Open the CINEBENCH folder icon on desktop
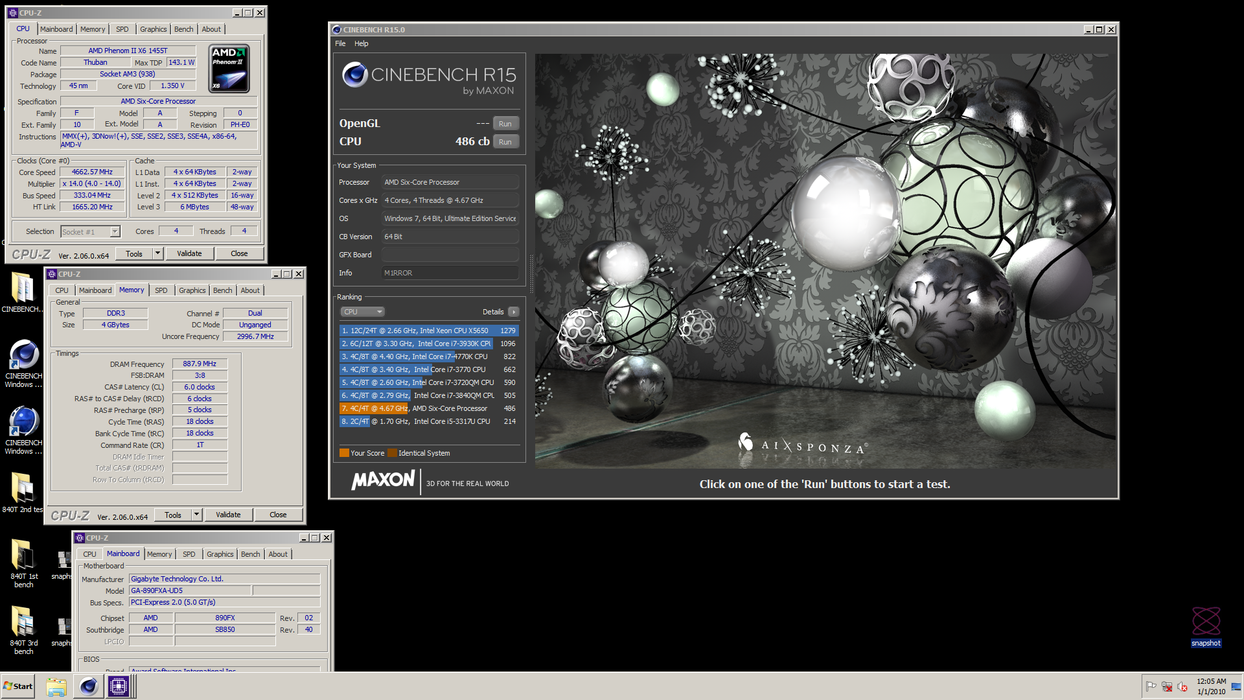The image size is (1244, 700). [x=23, y=288]
